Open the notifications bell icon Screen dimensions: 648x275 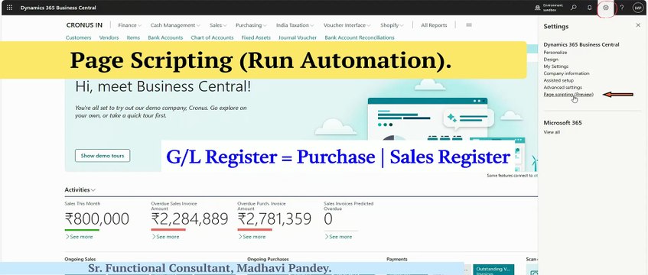point(589,8)
